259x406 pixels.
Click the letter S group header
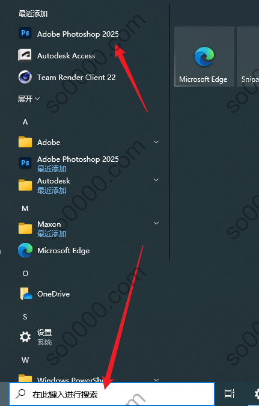click(x=25, y=316)
